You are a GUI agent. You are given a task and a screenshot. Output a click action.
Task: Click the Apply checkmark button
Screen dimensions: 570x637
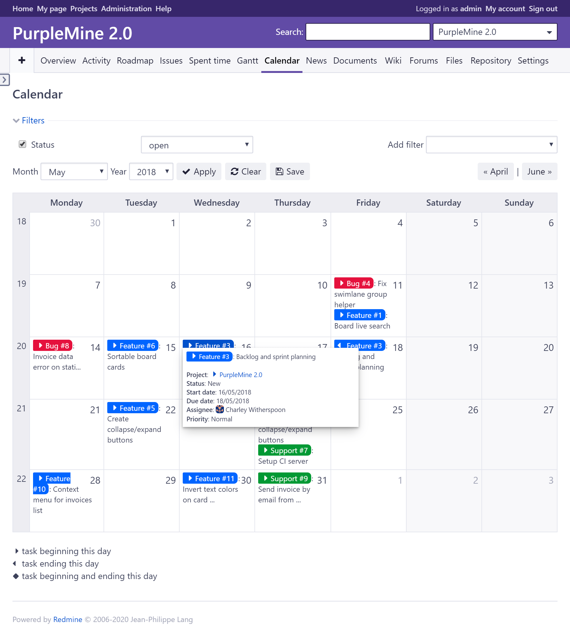[199, 171]
